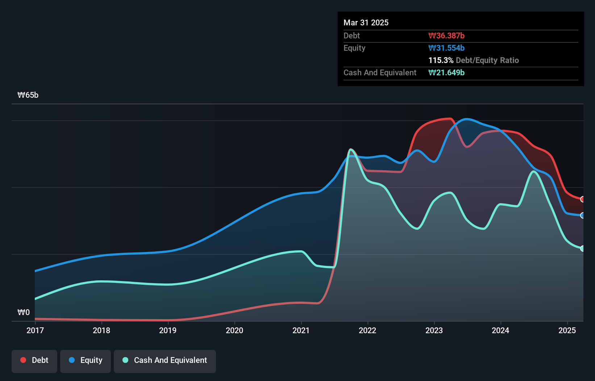The height and width of the screenshot is (381, 595).
Task: Click the 115.3% Debt/Equity Ratio text
Action: [474, 60]
